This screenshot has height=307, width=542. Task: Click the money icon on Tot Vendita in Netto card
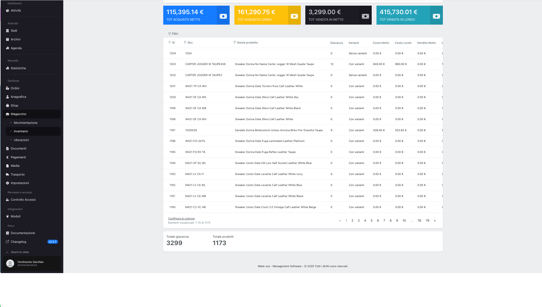tap(365, 16)
